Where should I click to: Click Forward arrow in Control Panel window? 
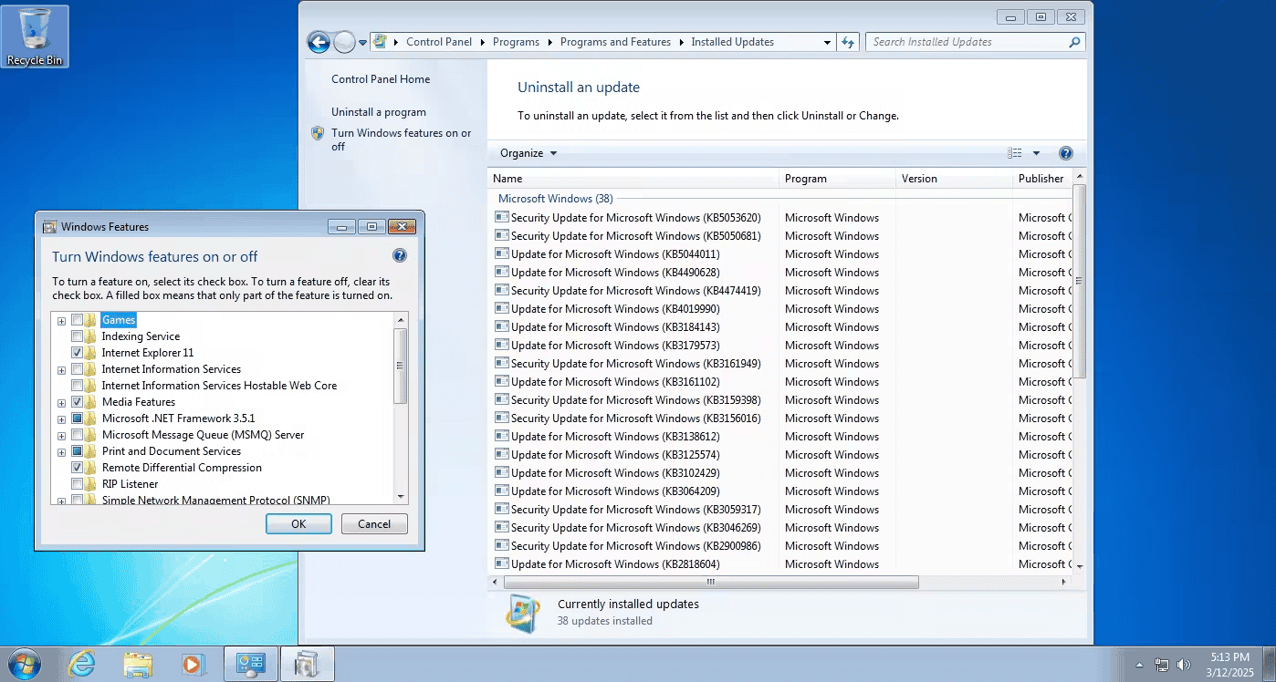[x=344, y=42]
